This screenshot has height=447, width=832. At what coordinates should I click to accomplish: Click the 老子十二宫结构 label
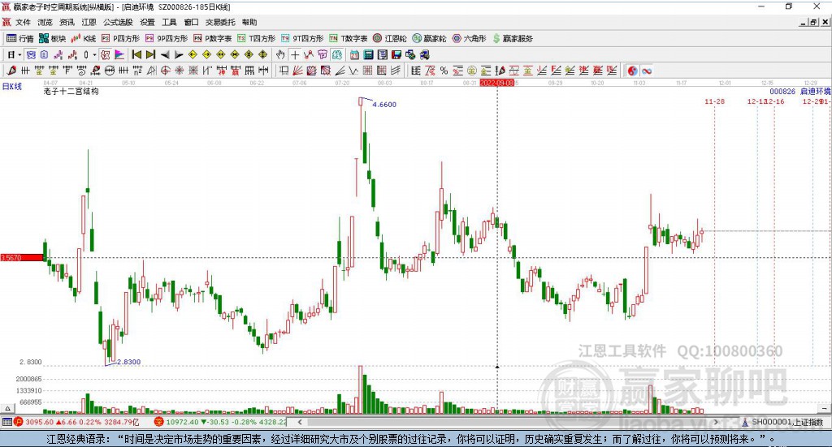pyautogui.click(x=71, y=91)
